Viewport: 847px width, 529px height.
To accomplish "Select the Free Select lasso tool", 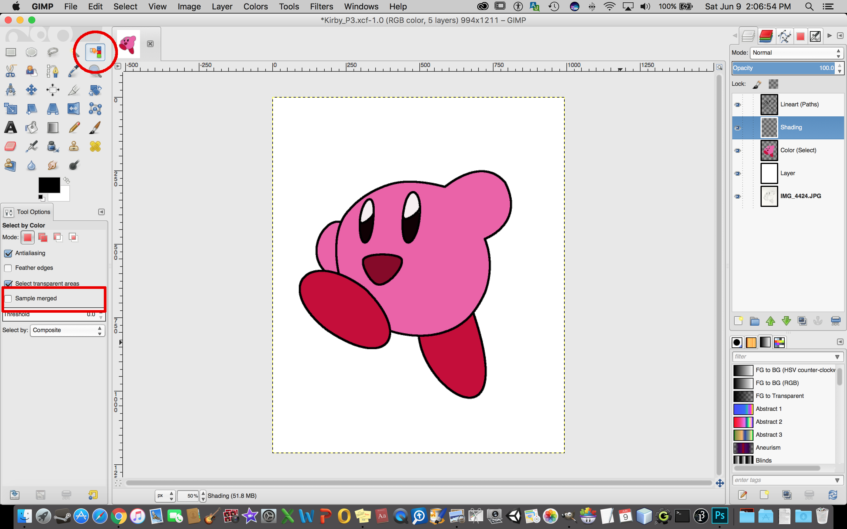I will coord(53,52).
